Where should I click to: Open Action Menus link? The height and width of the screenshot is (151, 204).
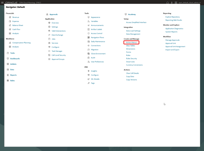pyautogui.click(x=131, y=43)
